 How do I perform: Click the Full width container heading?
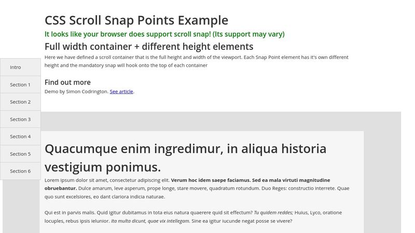coord(149,47)
